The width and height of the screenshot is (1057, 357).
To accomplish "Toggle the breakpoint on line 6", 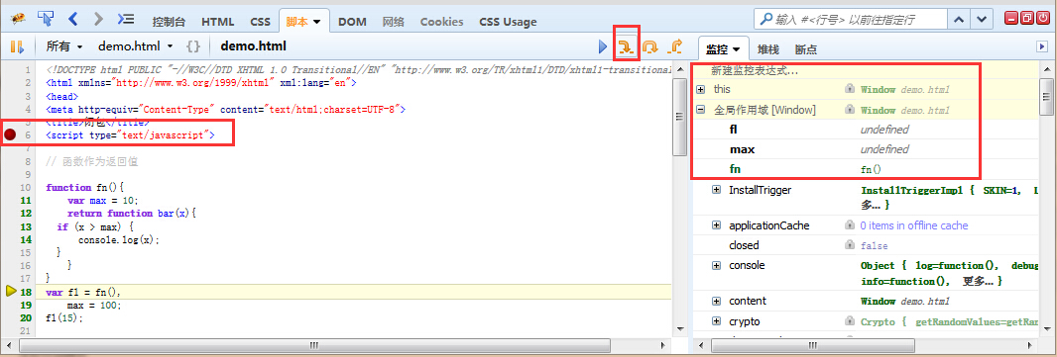I will pos(10,135).
